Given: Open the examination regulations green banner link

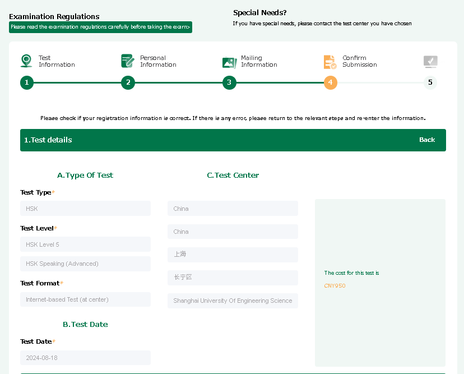Looking at the screenshot, I should point(101,27).
